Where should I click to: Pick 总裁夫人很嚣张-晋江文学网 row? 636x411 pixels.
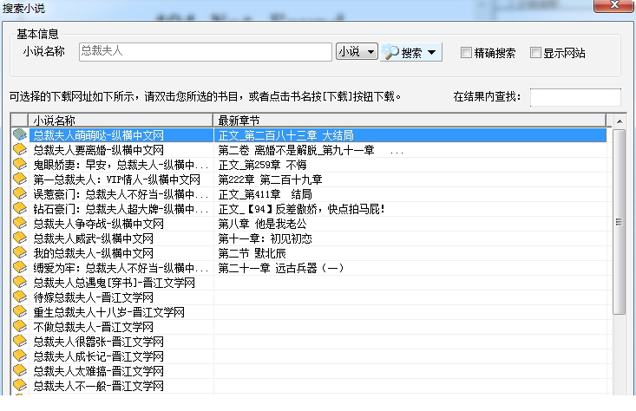(99, 342)
